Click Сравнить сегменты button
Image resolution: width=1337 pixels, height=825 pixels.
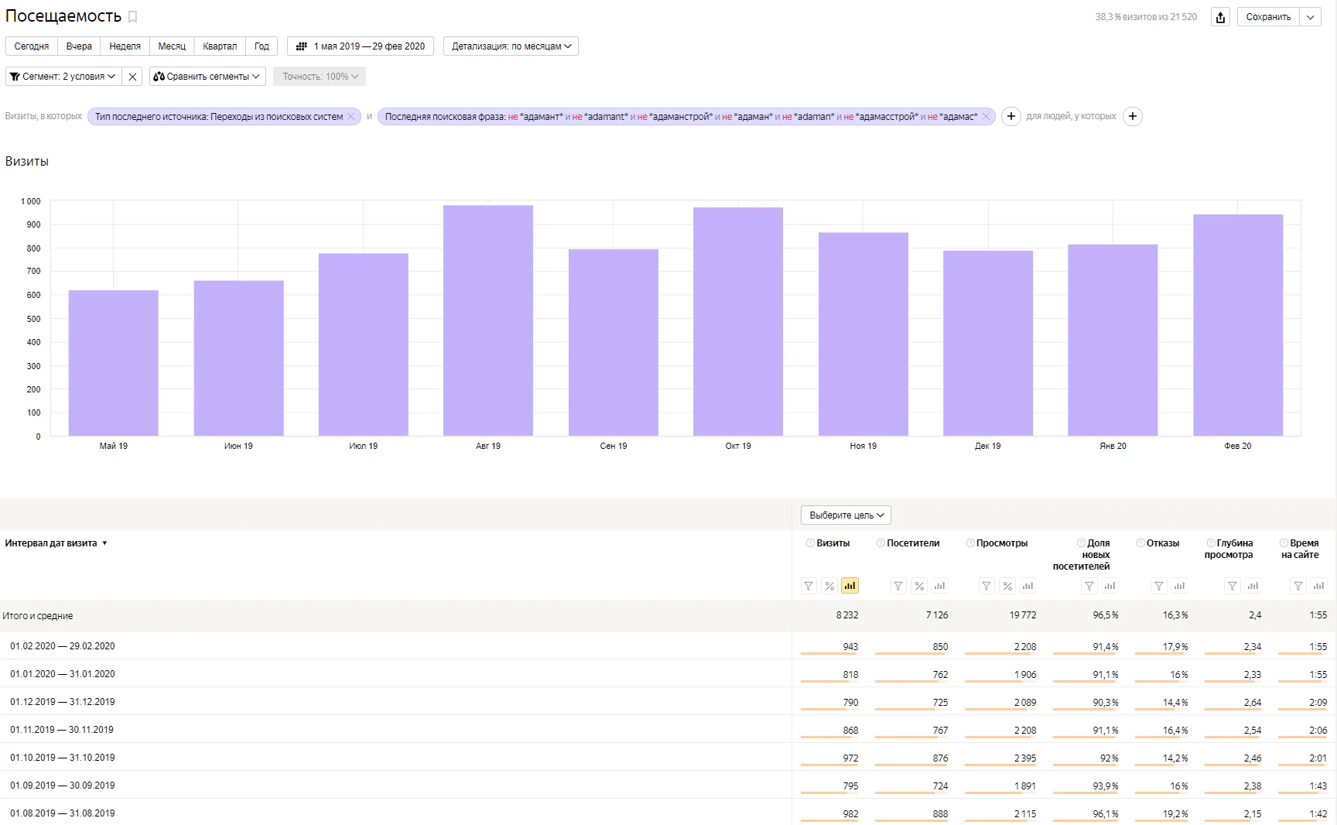coord(207,77)
